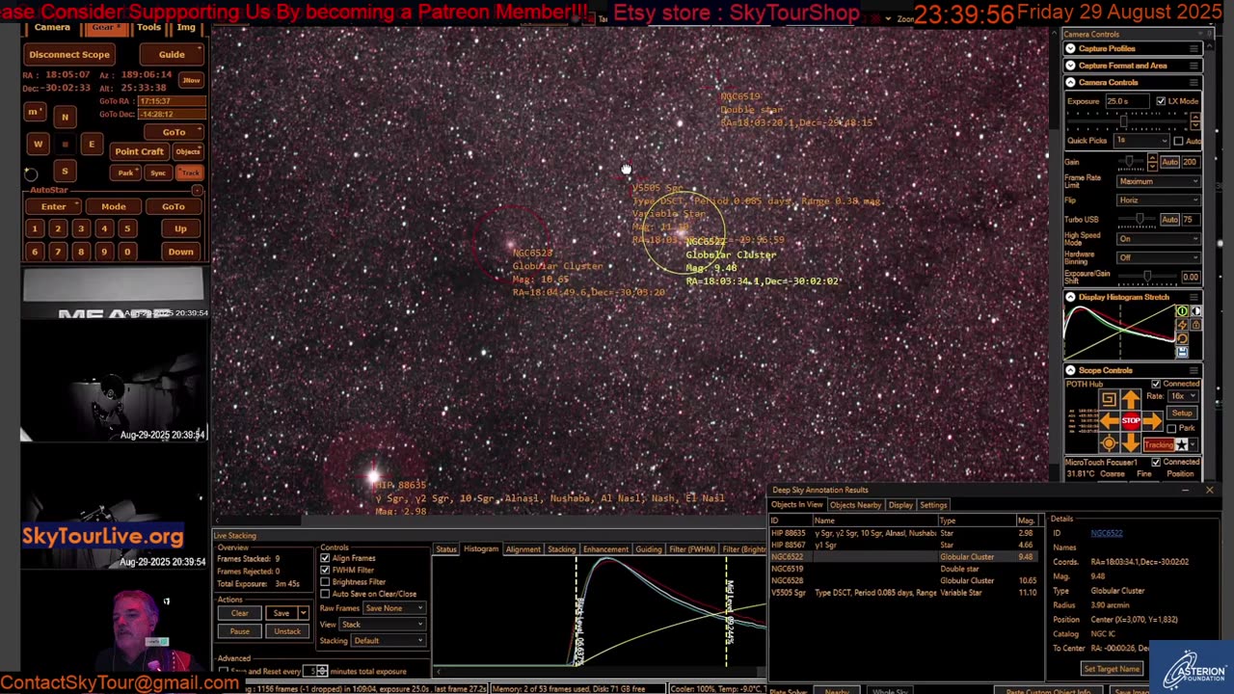Click the GoTo RA input field

[172, 101]
